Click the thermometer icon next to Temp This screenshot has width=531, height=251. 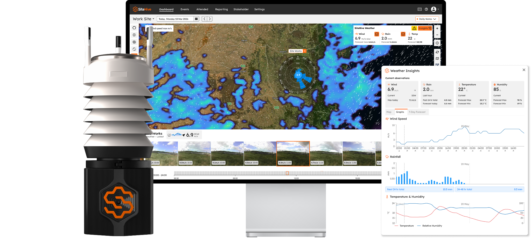(x=409, y=34)
